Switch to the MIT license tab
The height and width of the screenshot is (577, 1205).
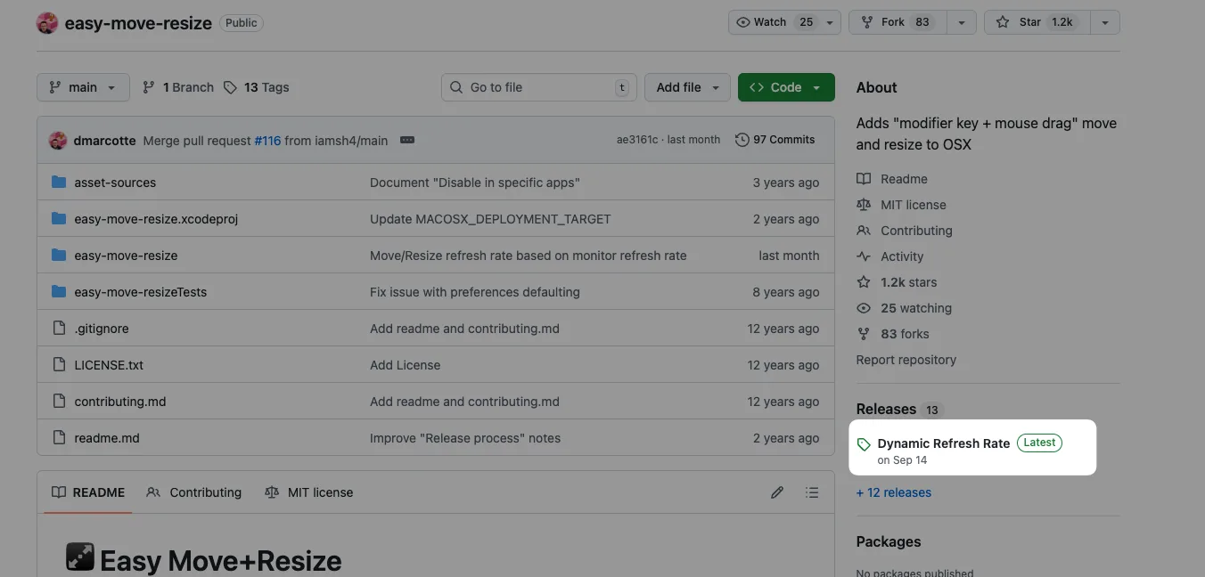[x=308, y=492]
